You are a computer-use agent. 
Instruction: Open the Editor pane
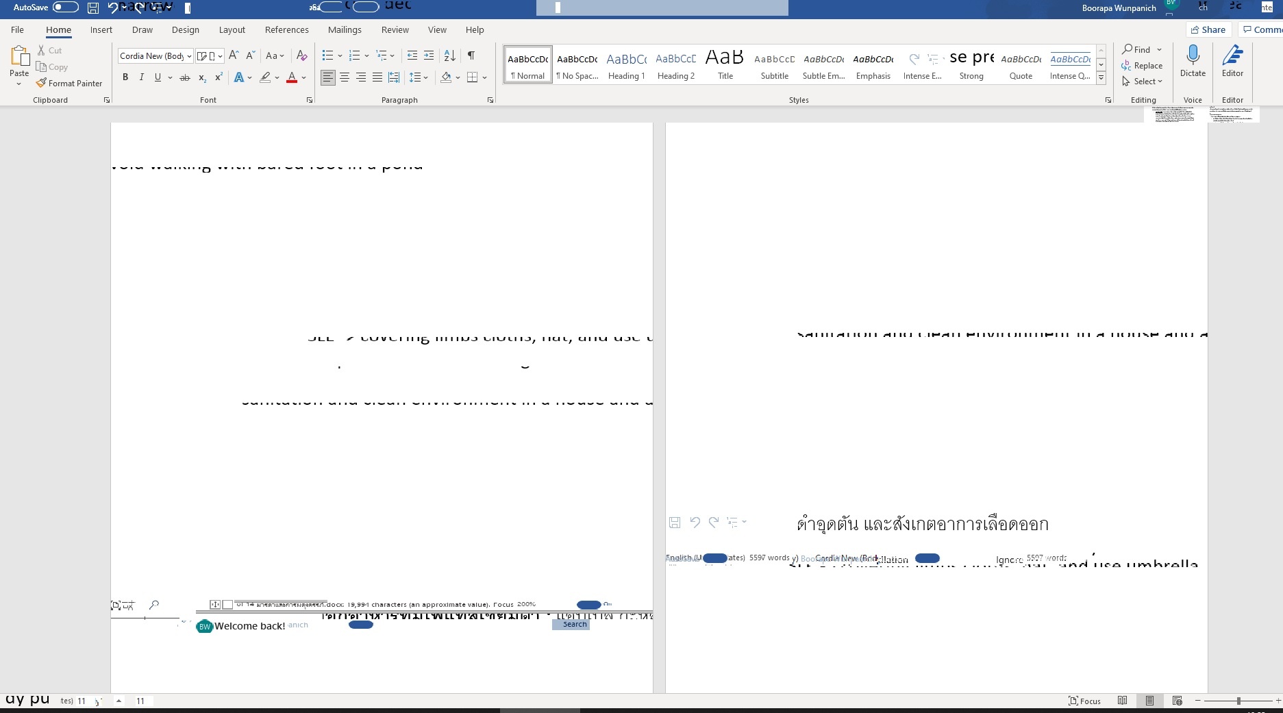point(1232,61)
